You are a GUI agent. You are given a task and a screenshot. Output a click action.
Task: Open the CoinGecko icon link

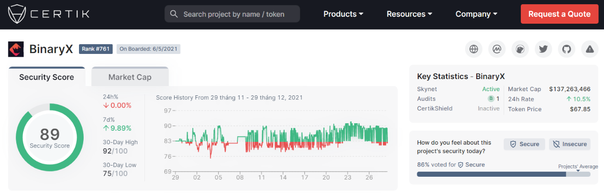tap(520, 49)
